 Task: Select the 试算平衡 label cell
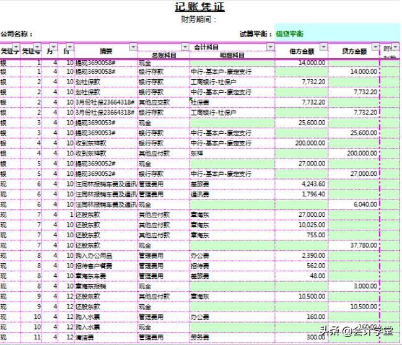[x=256, y=34]
